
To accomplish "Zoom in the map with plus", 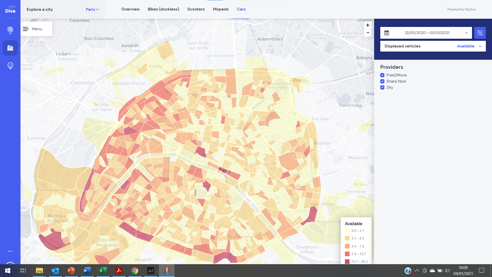I will 368,25.
